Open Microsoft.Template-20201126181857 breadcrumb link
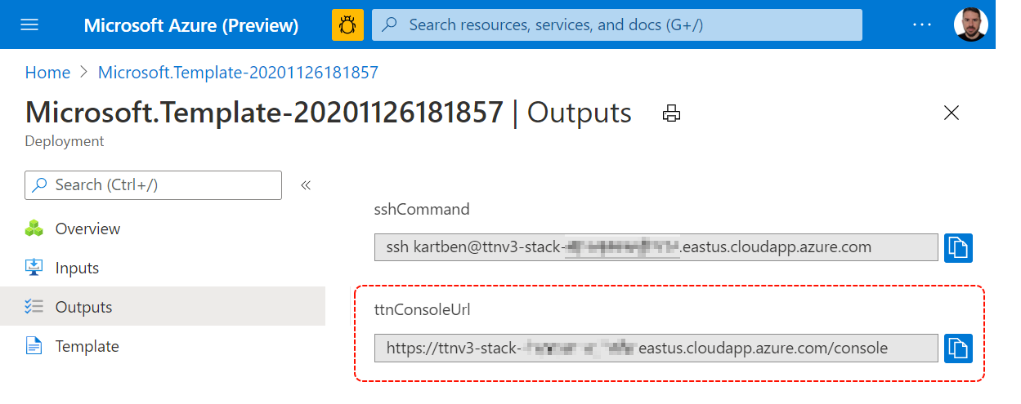Screen dimensions: 1021x404 point(238,73)
